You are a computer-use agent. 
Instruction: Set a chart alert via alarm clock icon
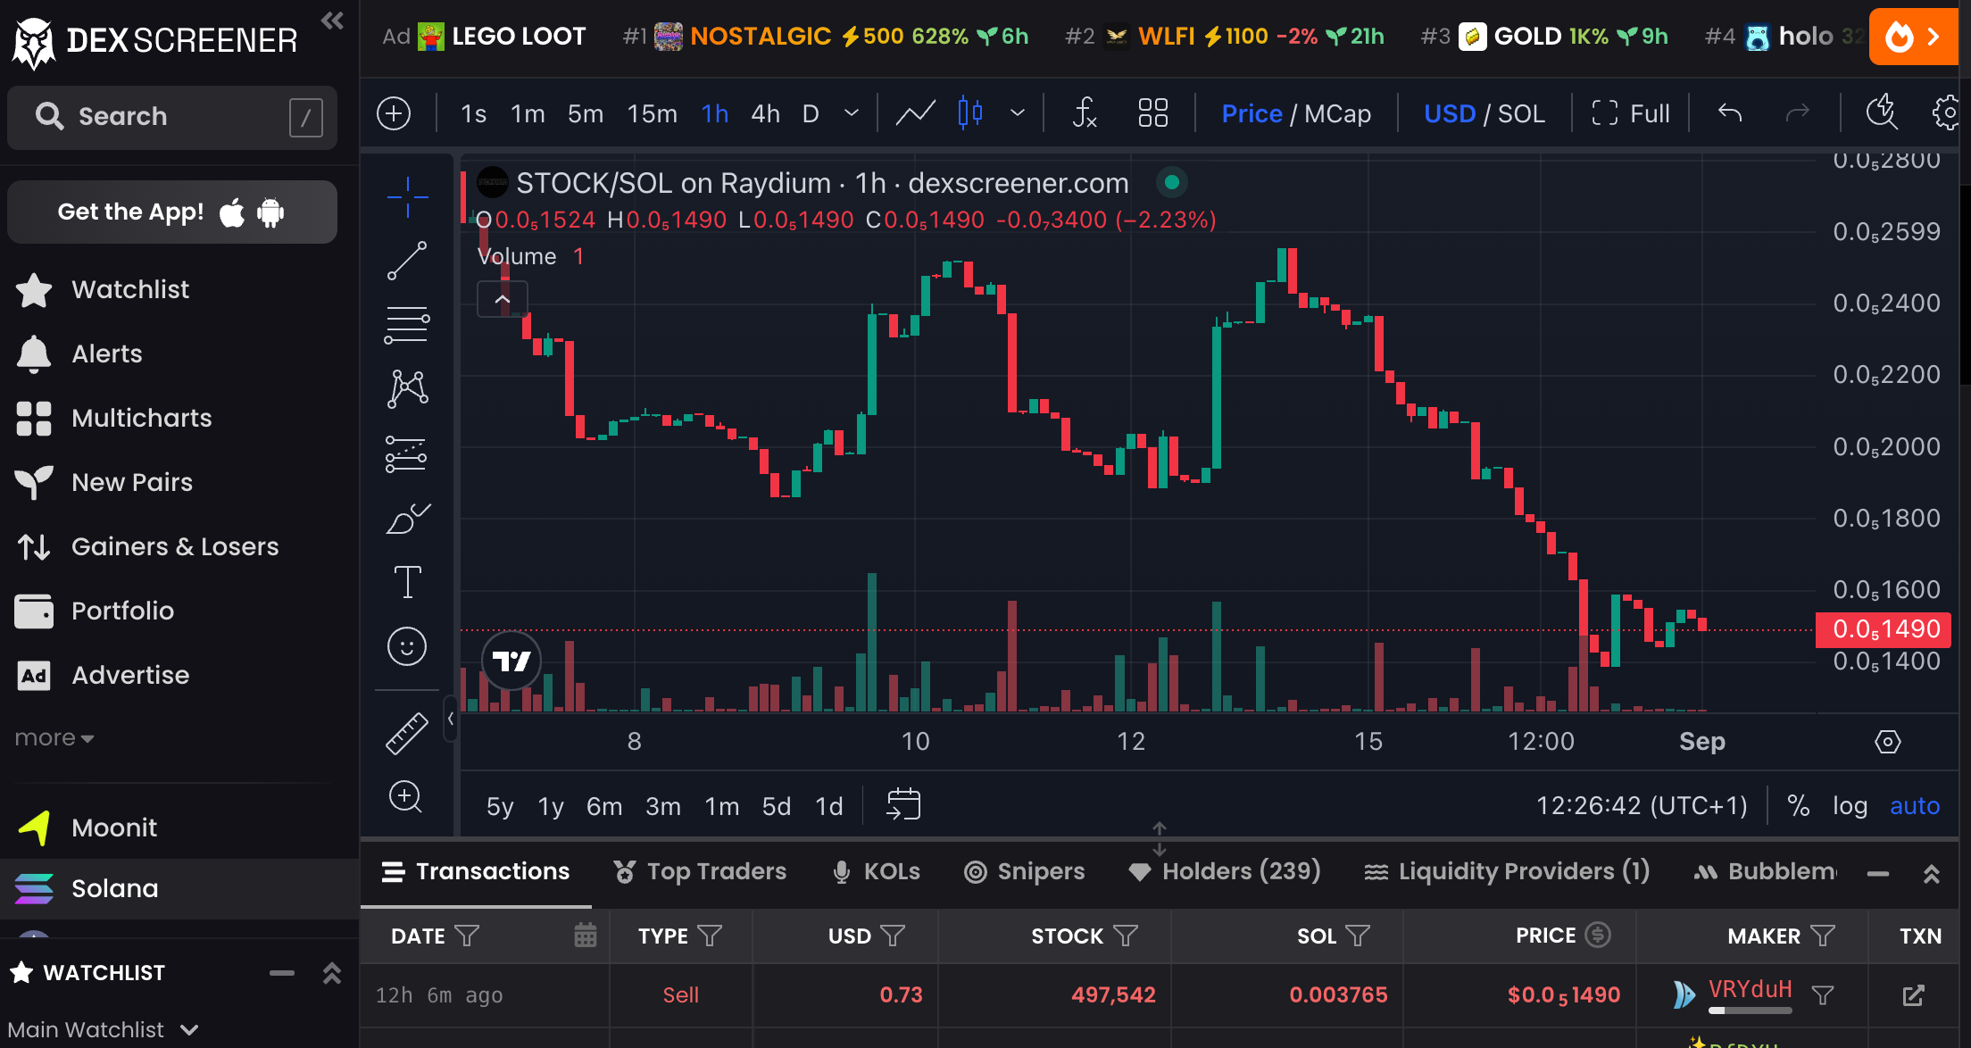[x=1882, y=113]
